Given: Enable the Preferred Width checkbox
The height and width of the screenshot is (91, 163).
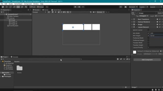Looking at the screenshot, I should 148,38.
